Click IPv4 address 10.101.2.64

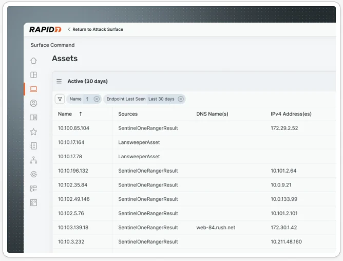point(283,171)
